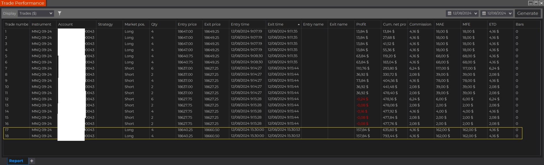The image size is (544, 165).
Task: Sort by Trade number column header
Action: [16, 24]
